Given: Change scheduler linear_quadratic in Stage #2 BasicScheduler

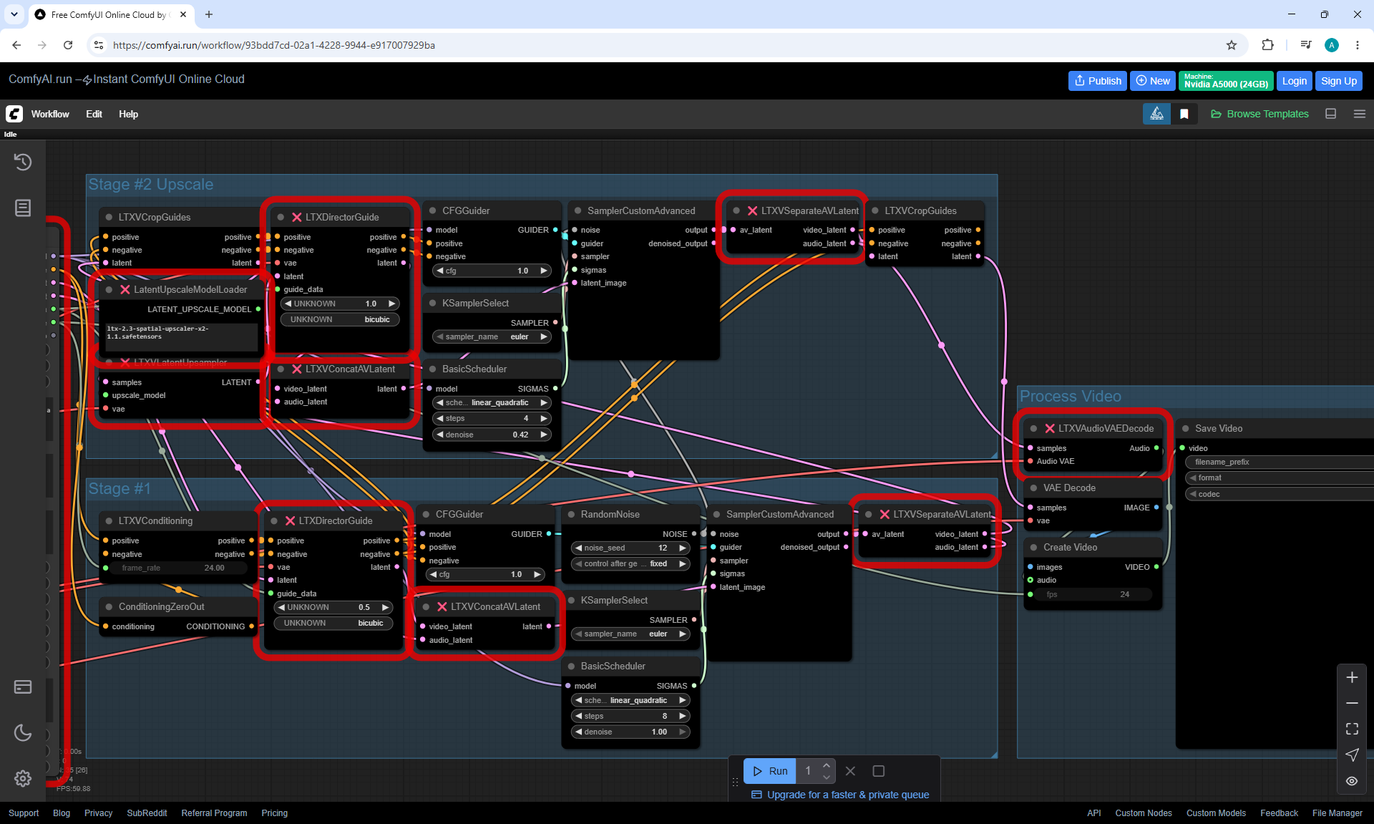Looking at the screenshot, I should pos(492,402).
